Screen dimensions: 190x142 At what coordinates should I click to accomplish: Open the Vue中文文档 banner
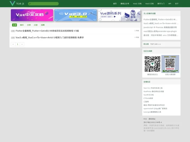coord(32,15)
